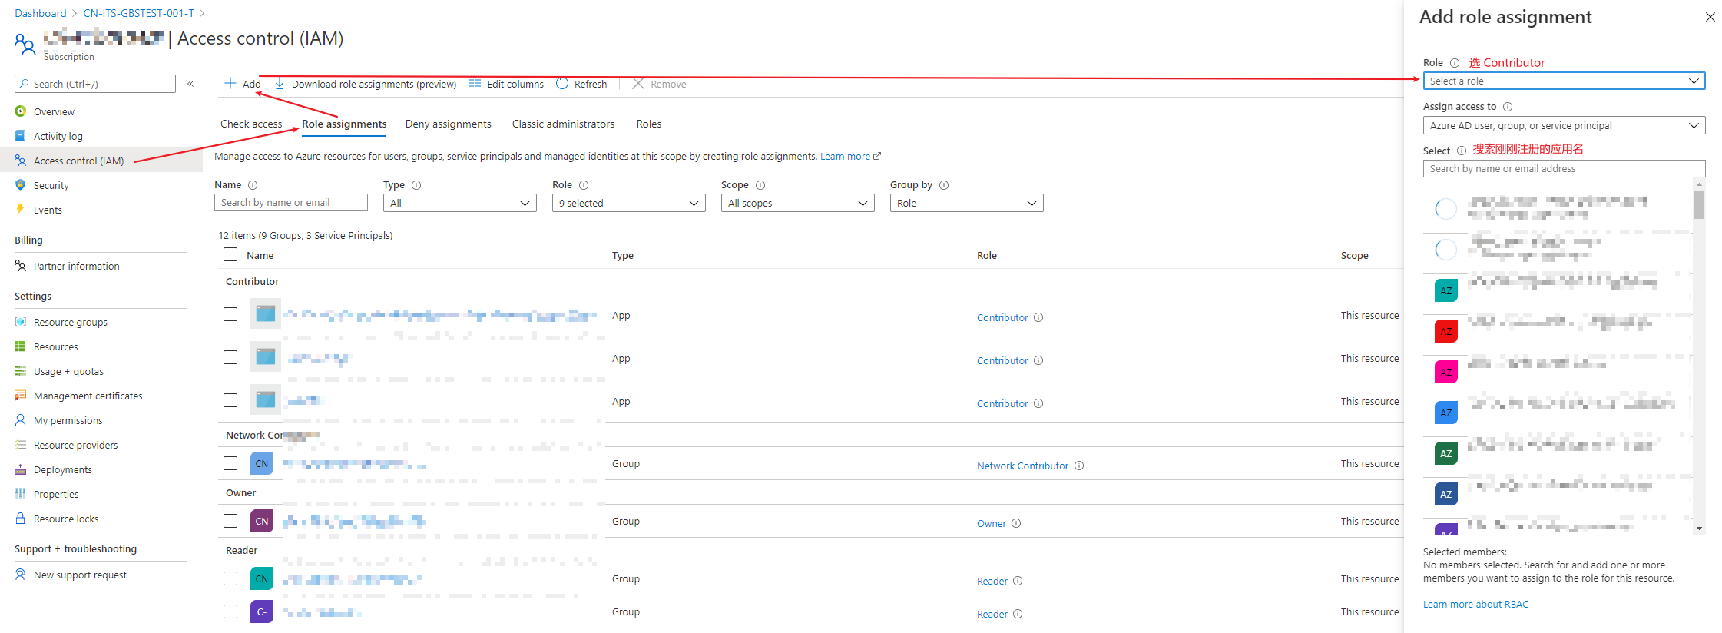The height and width of the screenshot is (633, 1722).
Task: Switch to the Check access tab
Action: [x=251, y=124]
